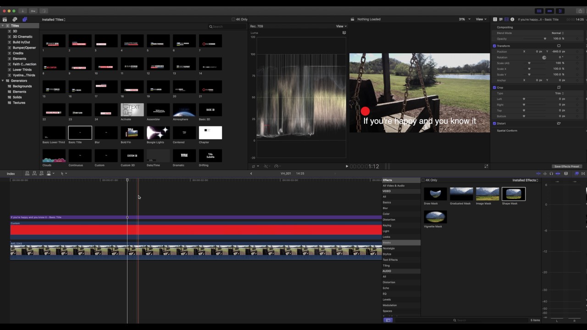Open the Keyword Editor key button

tap(33, 11)
